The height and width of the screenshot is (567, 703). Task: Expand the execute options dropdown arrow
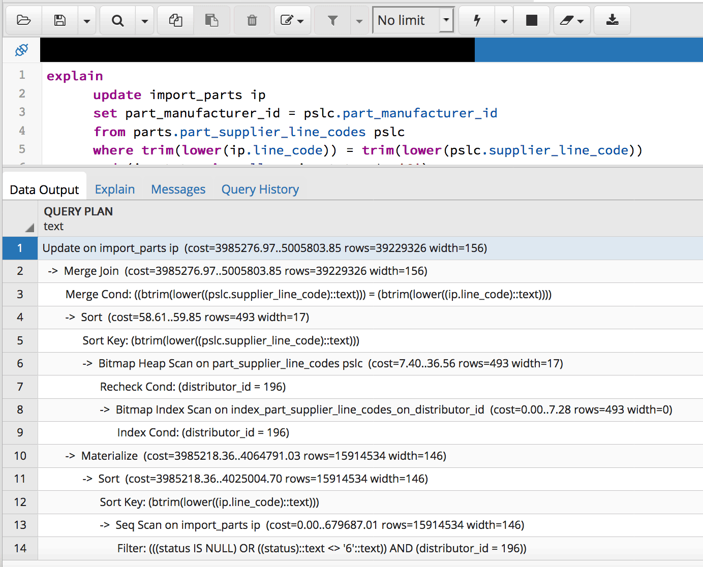pos(504,20)
